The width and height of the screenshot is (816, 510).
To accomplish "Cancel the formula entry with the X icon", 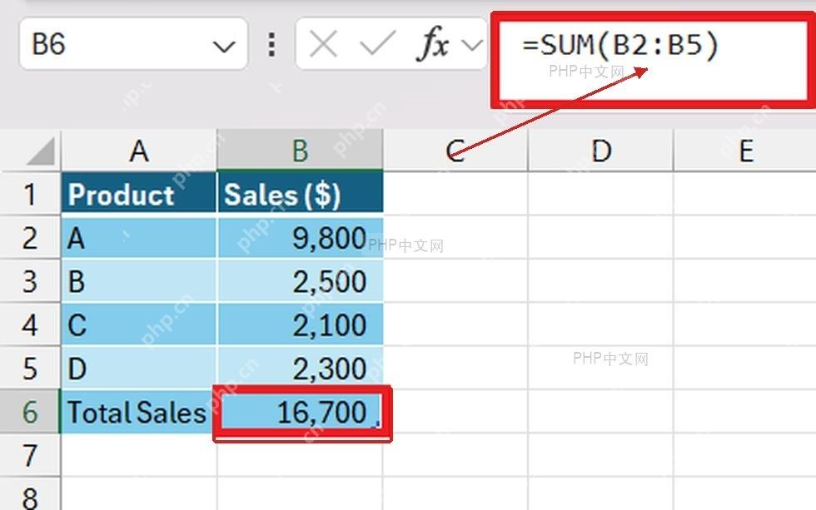I will [x=323, y=43].
